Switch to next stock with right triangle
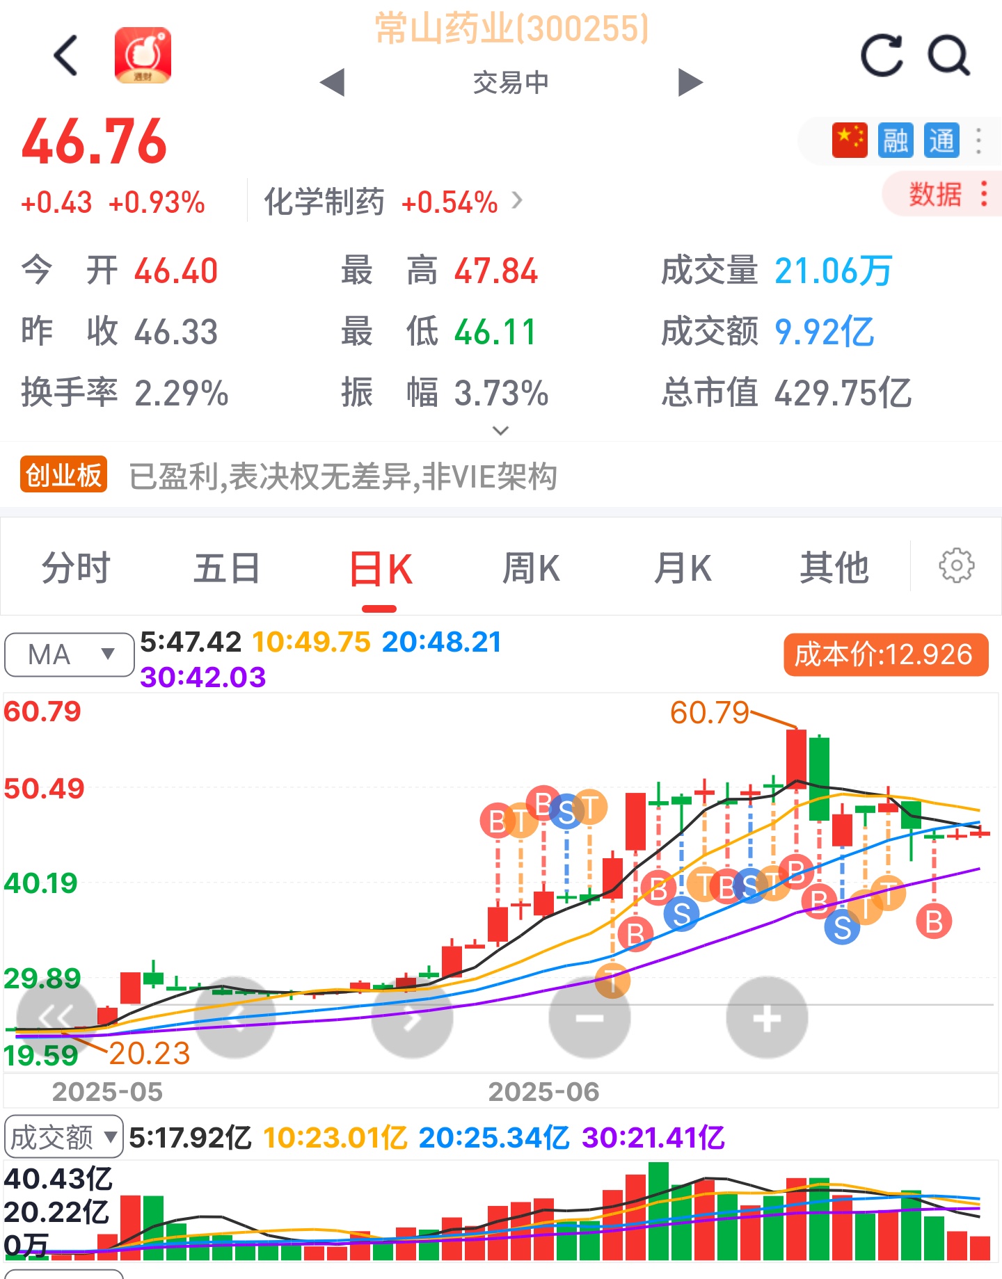Image resolution: width=1002 pixels, height=1279 pixels. 690,83
